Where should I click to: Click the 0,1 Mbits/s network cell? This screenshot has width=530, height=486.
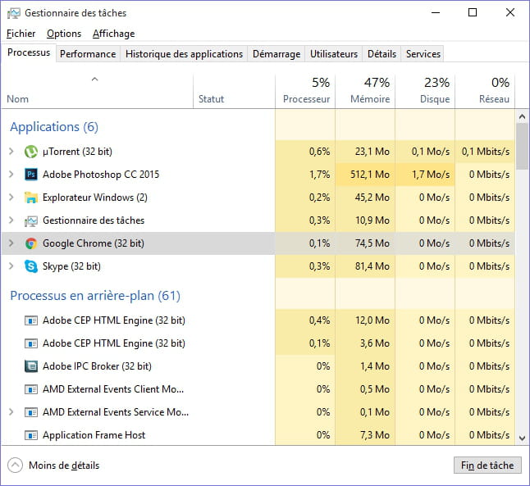tap(485, 152)
